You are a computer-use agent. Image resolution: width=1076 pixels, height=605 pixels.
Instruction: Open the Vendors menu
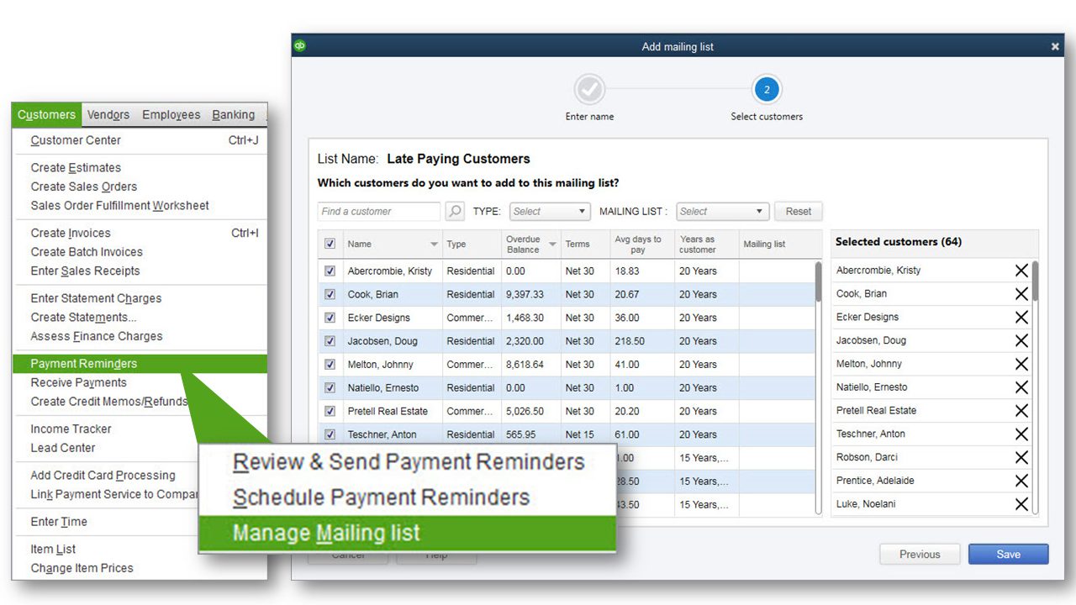pos(108,115)
